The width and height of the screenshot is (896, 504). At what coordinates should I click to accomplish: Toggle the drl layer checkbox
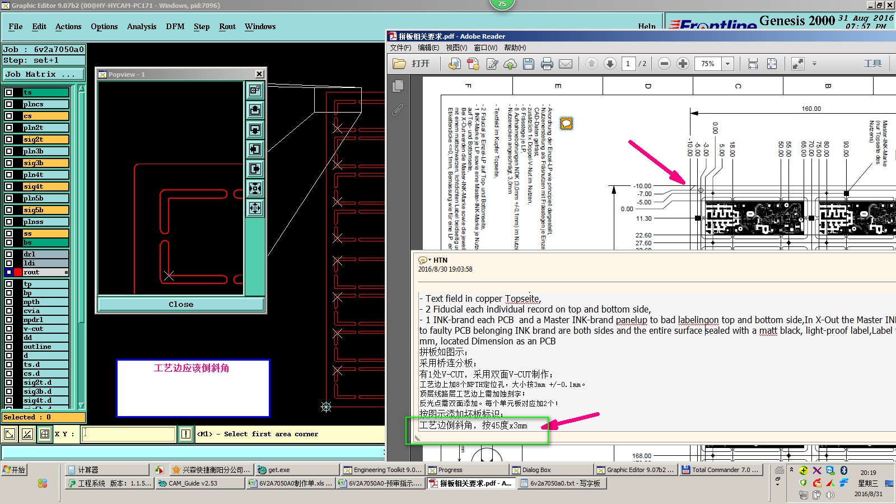(x=9, y=254)
